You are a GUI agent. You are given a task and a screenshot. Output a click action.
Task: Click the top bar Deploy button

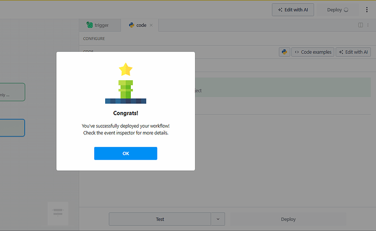pyautogui.click(x=337, y=10)
